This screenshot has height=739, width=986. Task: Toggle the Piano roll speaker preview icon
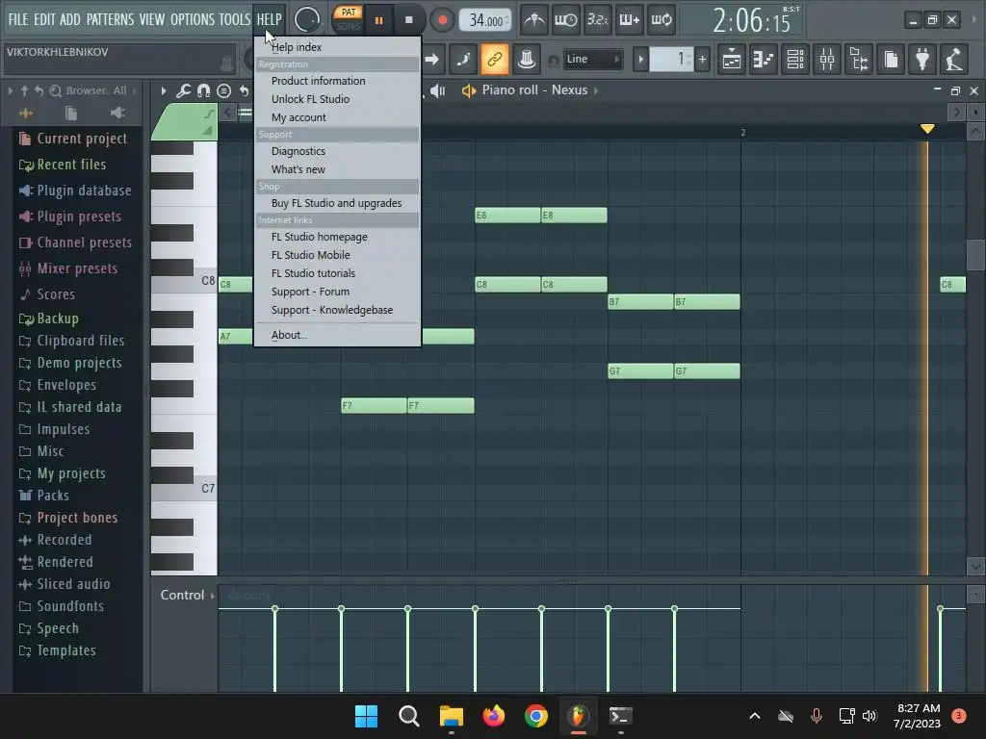tap(469, 91)
